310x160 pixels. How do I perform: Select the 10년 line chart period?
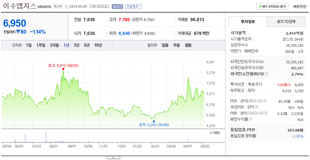98,45
